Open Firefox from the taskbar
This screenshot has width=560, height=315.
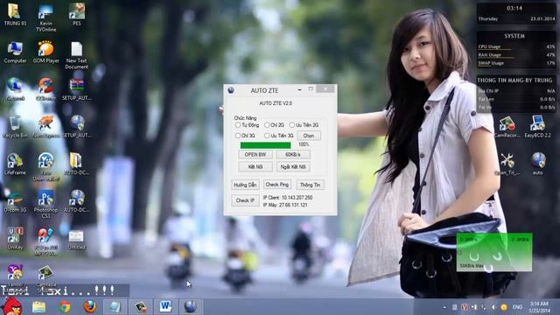point(89,307)
